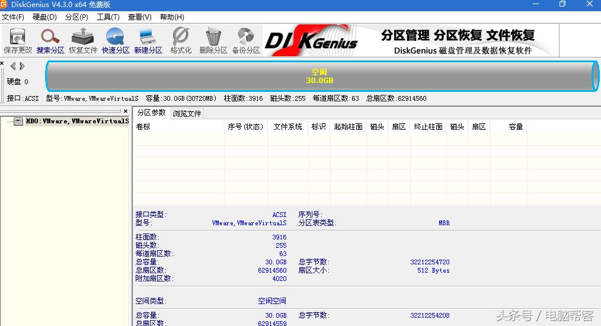Click the 总扇区数:62914560 text in disk info line
The width and height of the screenshot is (601, 326).
(396, 98)
